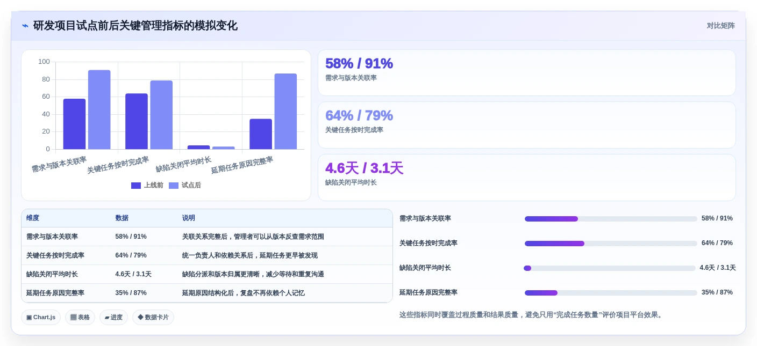Viewport: 757px width, 346px height.
Task: Click table data cell 35% / 87%
Action: click(x=131, y=293)
